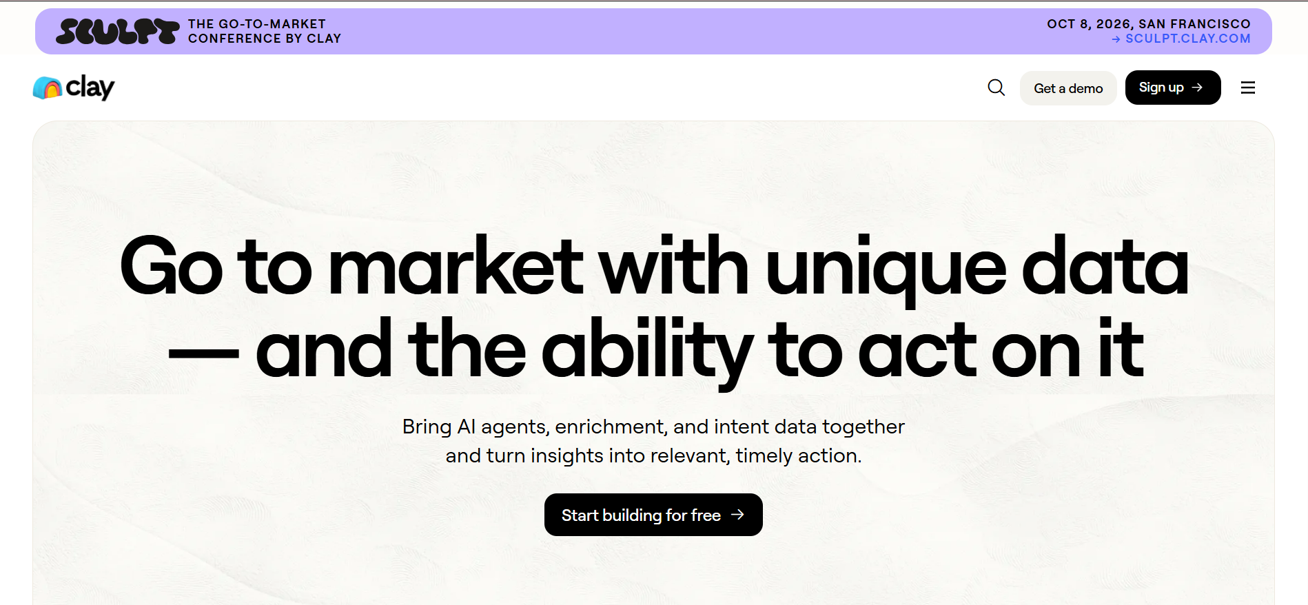Screen dimensions: 1308x605
Task: Open search with the magnifier icon
Action: tap(996, 88)
